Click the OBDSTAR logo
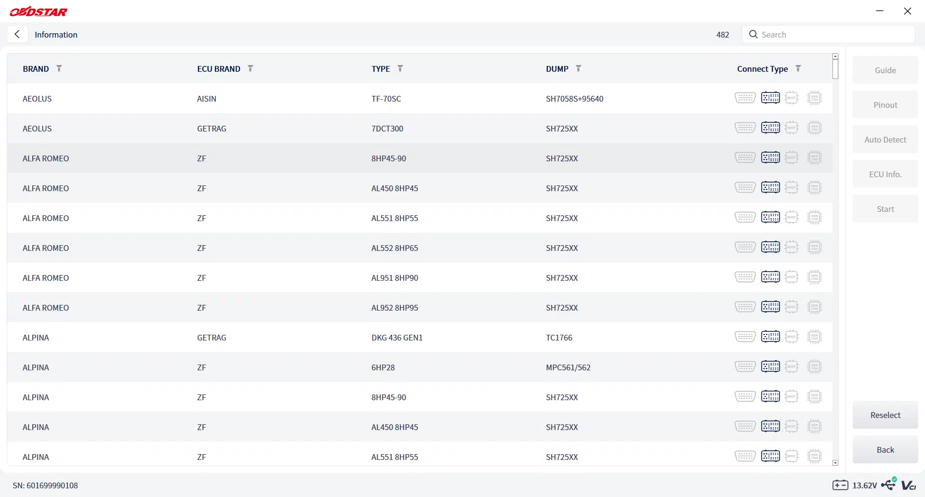The height and width of the screenshot is (497, 925). tap(39, 12)
